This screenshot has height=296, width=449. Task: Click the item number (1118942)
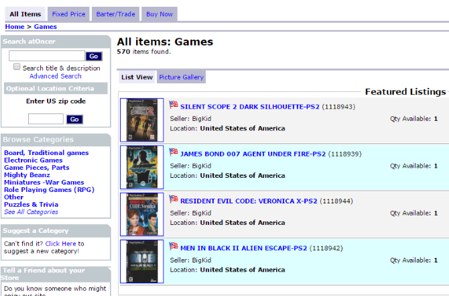pyautogui.click(x=326, y=248)
